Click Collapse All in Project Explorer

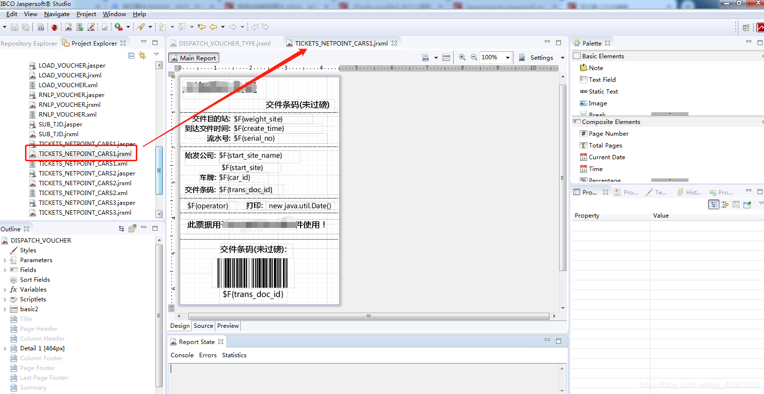[131, 55]
